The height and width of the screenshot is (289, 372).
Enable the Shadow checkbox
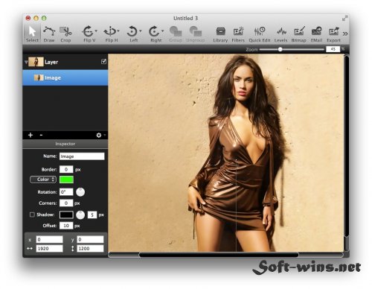point(32,215)
